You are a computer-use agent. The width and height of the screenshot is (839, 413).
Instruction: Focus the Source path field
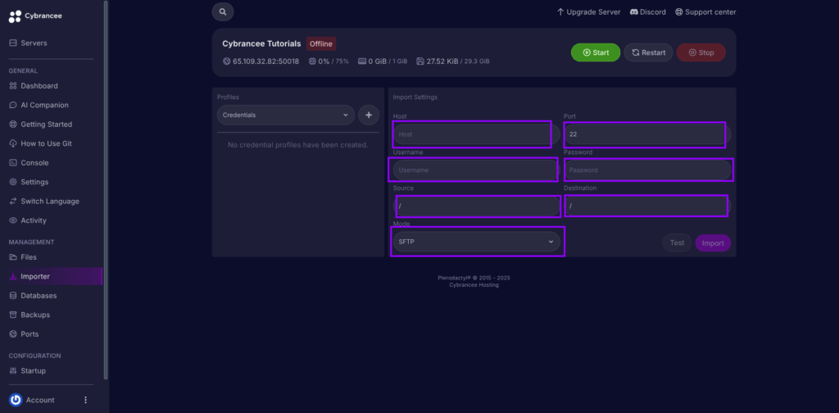tap(476, 206)
